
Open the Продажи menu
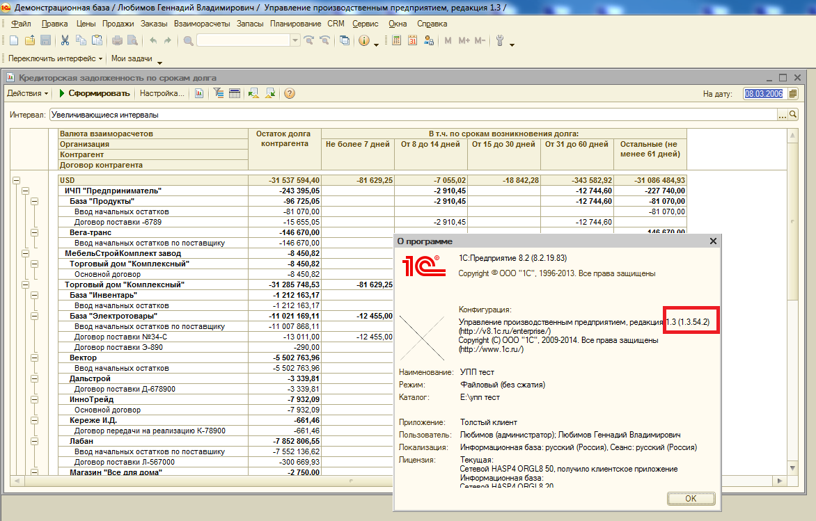pos(118,24)
